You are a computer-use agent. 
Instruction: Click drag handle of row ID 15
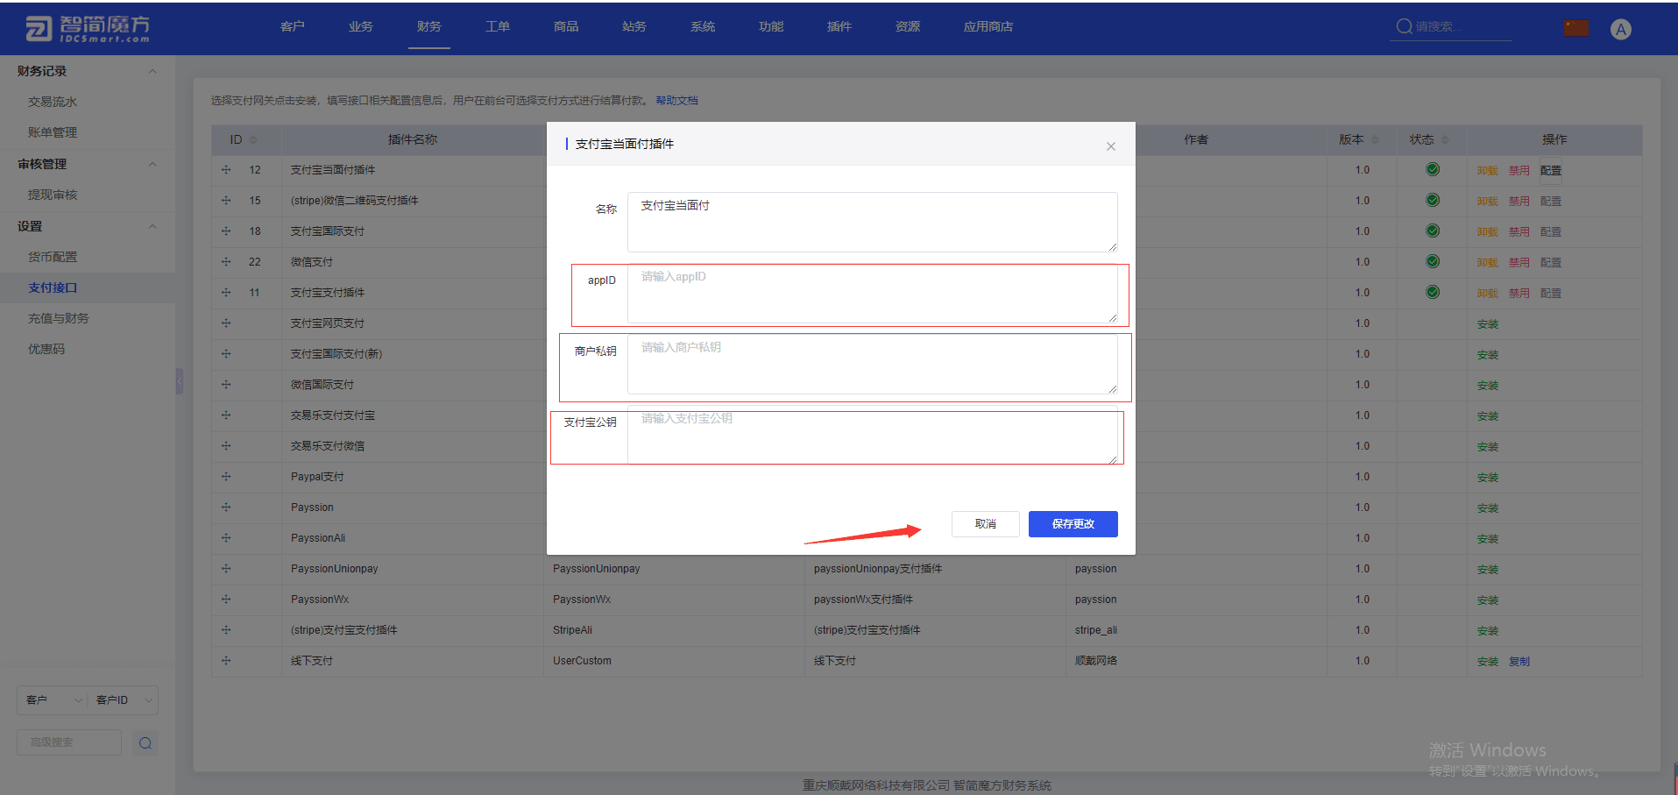(x=226, y=201)
